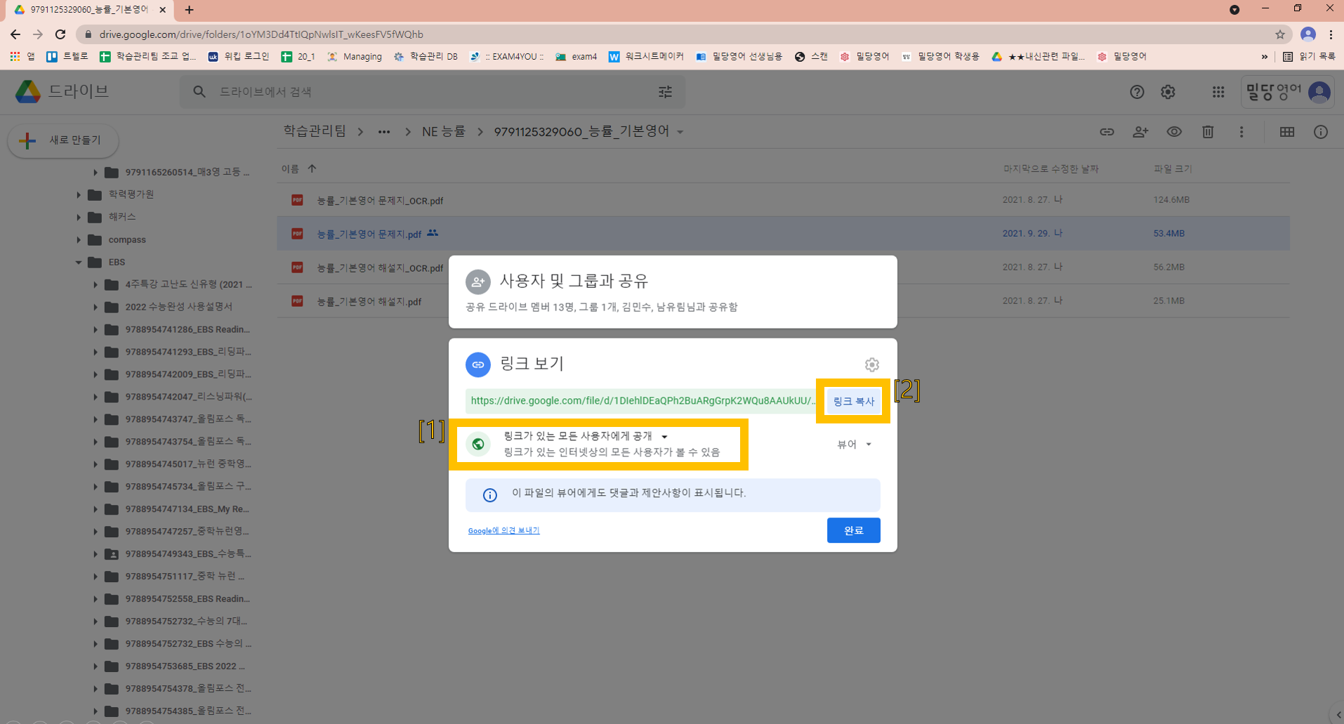Open the 읽기 목록 reading list
The height and width of the screenshot is (724, 1344).
(x=1309, y=57)
